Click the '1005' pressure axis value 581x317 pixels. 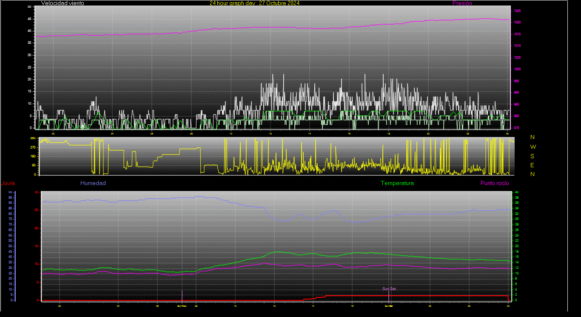(517, 58)
